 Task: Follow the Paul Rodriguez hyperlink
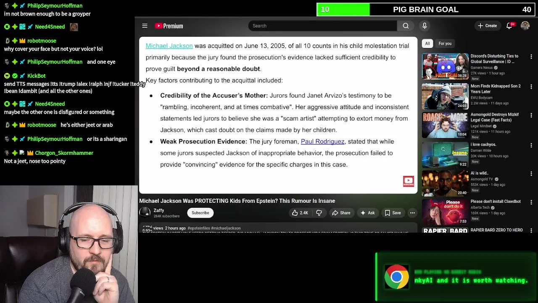pos(322,141)
